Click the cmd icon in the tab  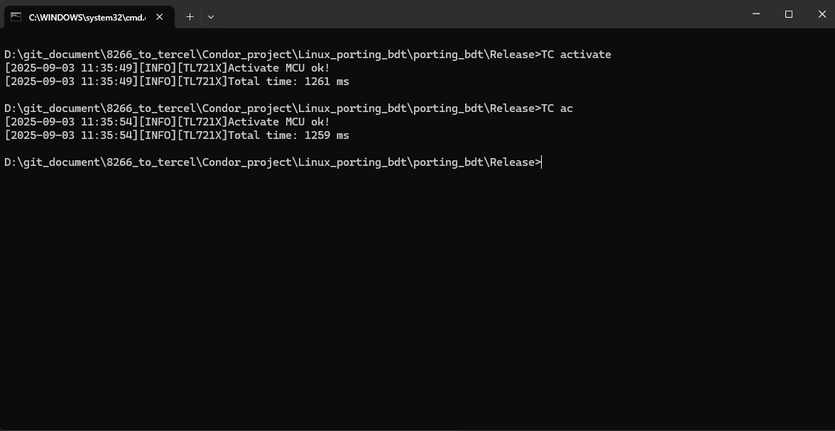point(16,17)
